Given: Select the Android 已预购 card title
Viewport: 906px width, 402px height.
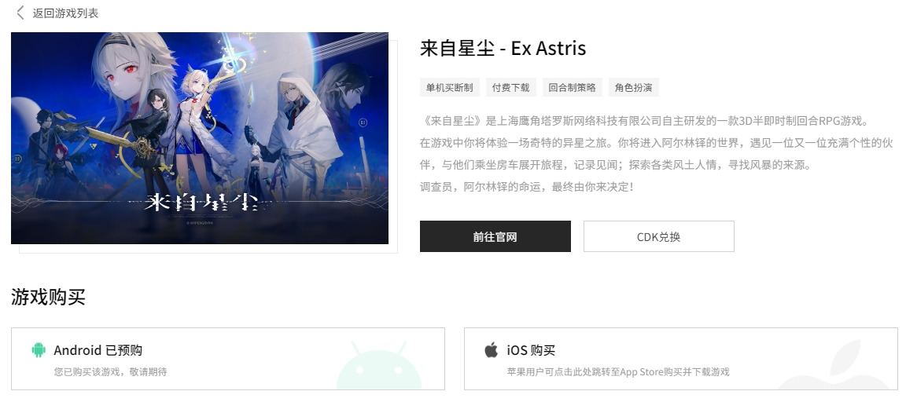Looking at the screenshot, I should pos(98,350).
